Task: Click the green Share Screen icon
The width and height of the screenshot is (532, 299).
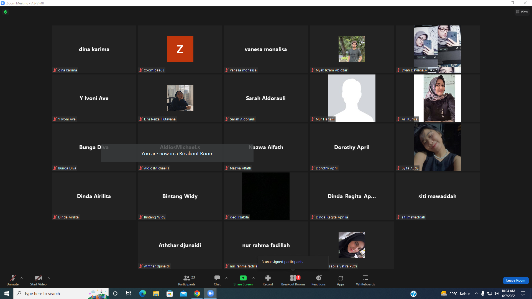Action: click(x=243, y=278)
